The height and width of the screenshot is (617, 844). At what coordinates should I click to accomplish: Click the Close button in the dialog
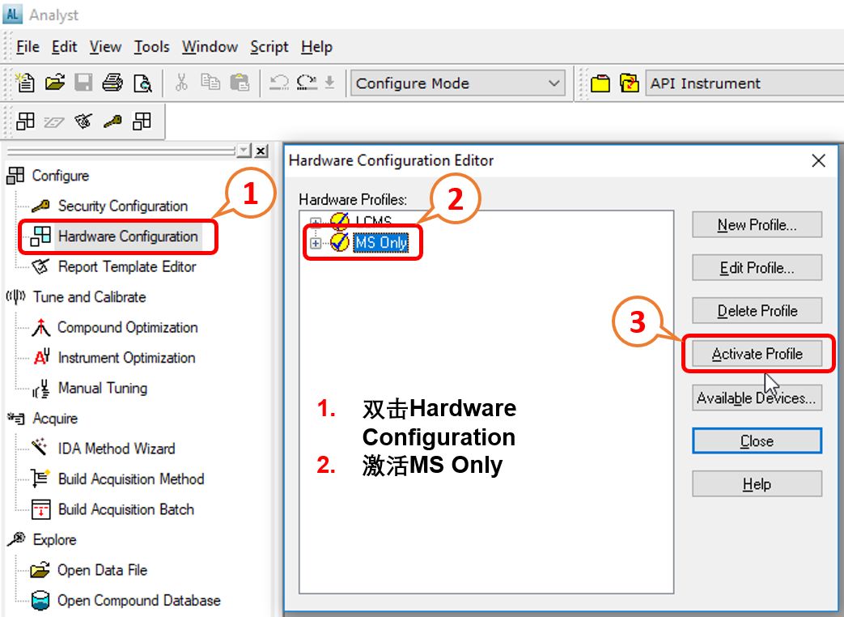757,441
